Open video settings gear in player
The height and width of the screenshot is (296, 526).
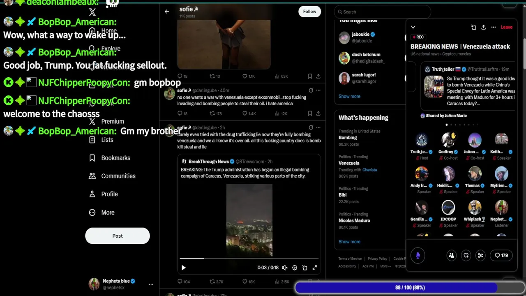pyautogui.click(x=295, y=268)
